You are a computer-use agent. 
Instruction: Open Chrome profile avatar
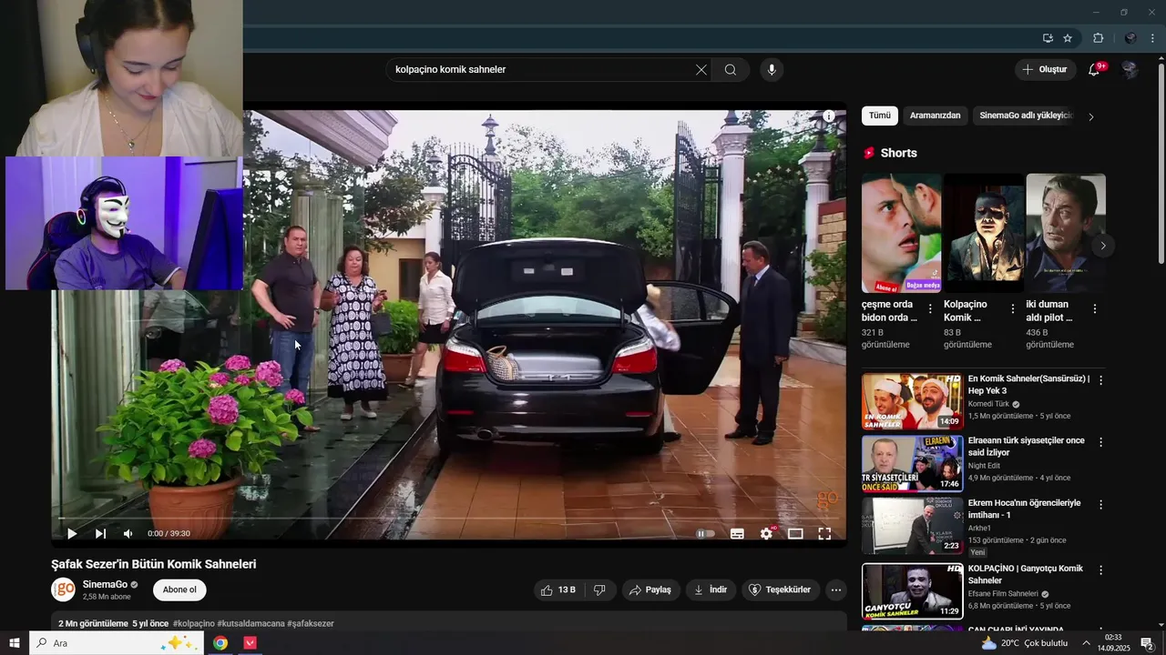coord(1130,38)
